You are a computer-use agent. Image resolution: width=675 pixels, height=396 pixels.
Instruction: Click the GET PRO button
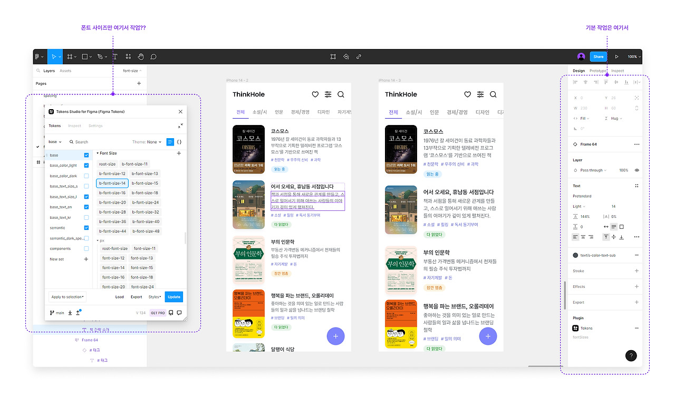158,313
